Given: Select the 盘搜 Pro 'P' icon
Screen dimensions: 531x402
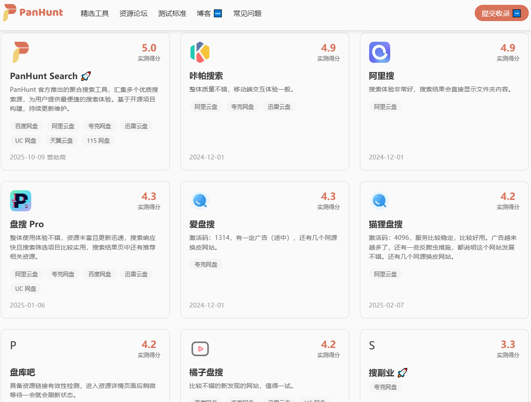Looking at the screenshot, I should point(20,200).
